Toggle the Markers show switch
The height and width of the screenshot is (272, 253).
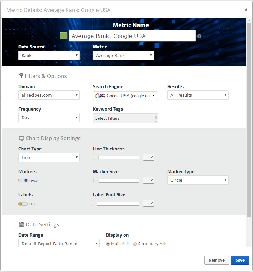[x=23, y=181]
